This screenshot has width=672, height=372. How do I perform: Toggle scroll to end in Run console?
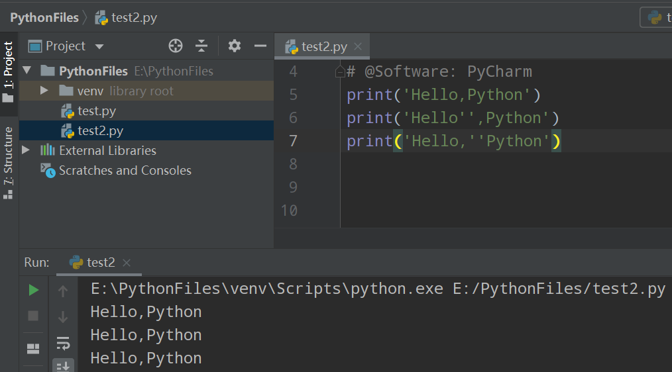63,366
